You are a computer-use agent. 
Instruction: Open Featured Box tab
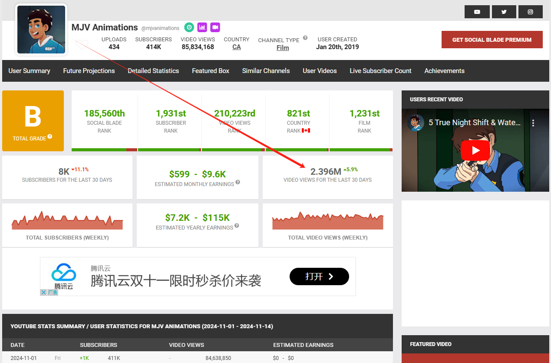tap(211, 71)
